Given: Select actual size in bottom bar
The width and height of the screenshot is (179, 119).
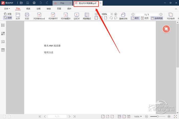Looking at the screenshot, I should [x=103, y=116].
